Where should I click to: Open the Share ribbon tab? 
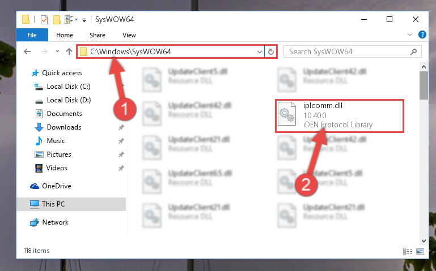point(98,35)
